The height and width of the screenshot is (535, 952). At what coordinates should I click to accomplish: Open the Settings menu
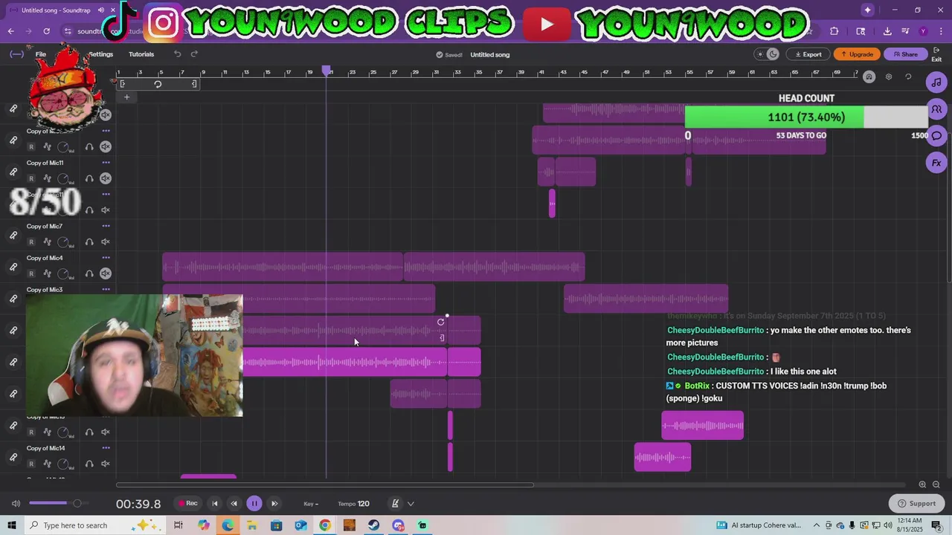tap(100, 54)
